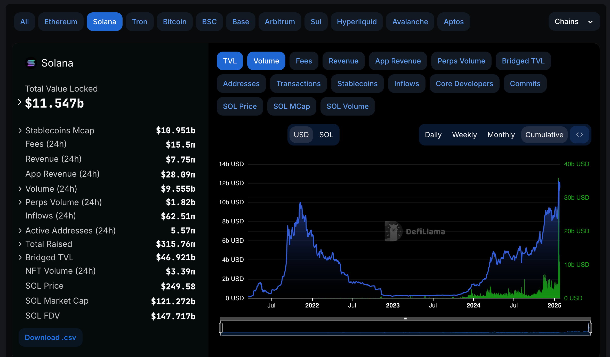
Task: Download the .csv data file
Action: 51,337
